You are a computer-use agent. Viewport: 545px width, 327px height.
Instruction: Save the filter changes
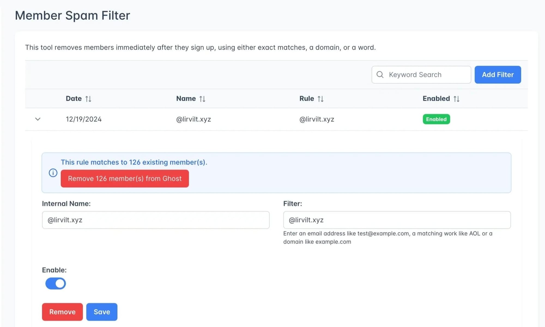pos(102,312)
